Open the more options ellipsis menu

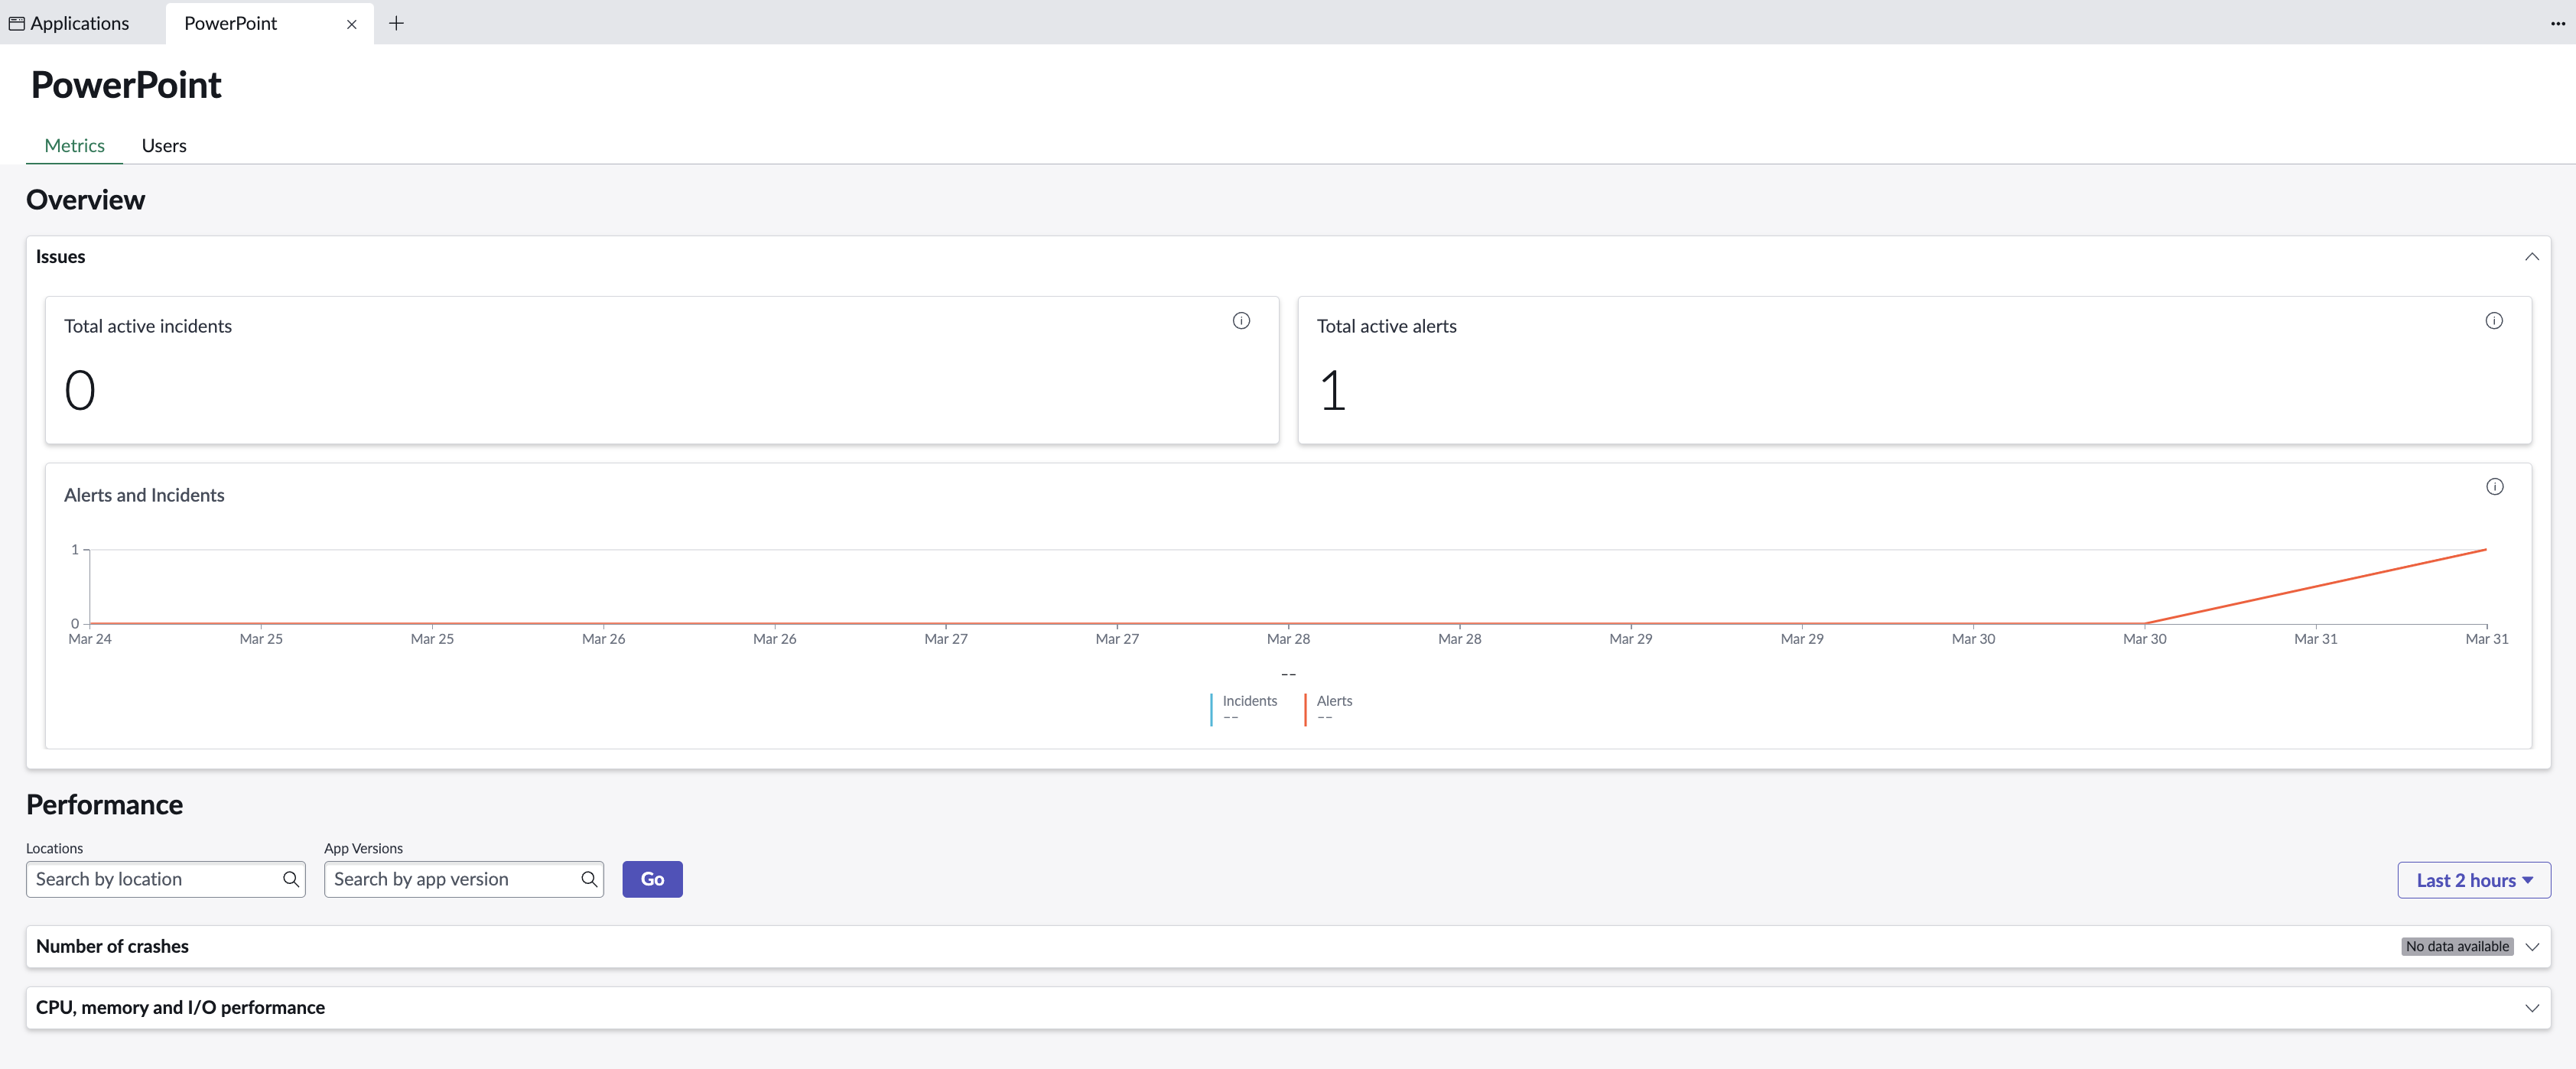point(2557,23)
